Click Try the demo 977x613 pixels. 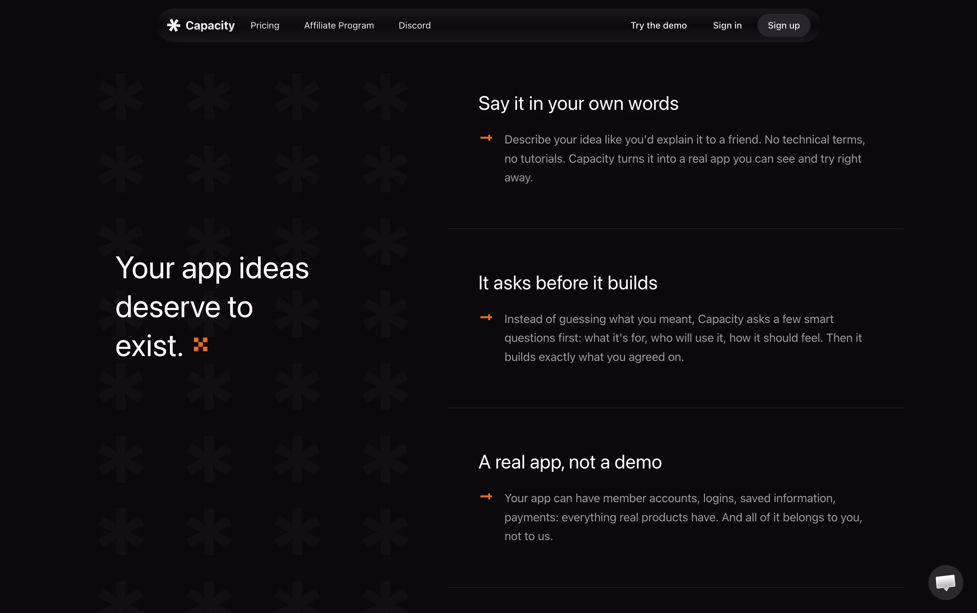[659, 26]
